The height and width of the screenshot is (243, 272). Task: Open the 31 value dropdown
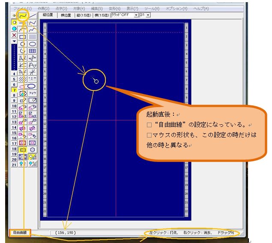pyautogui.click(x=148, y=15)
